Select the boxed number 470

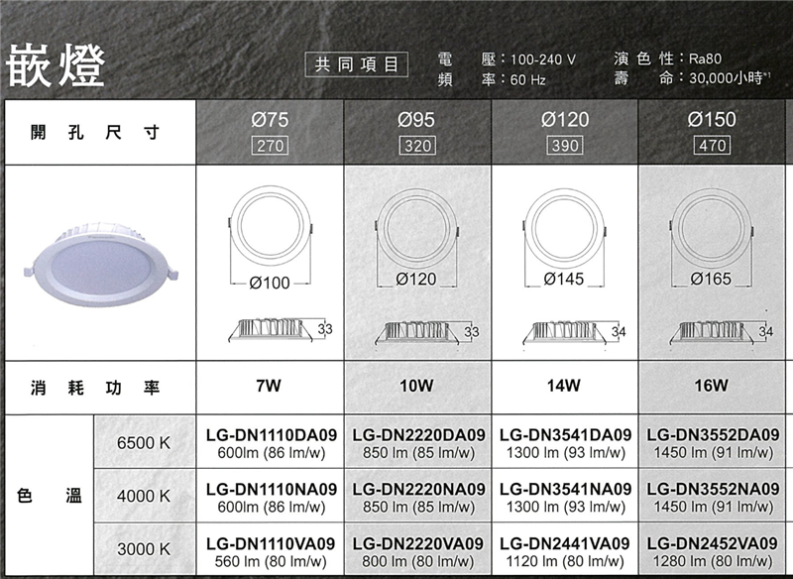point(712,146)
